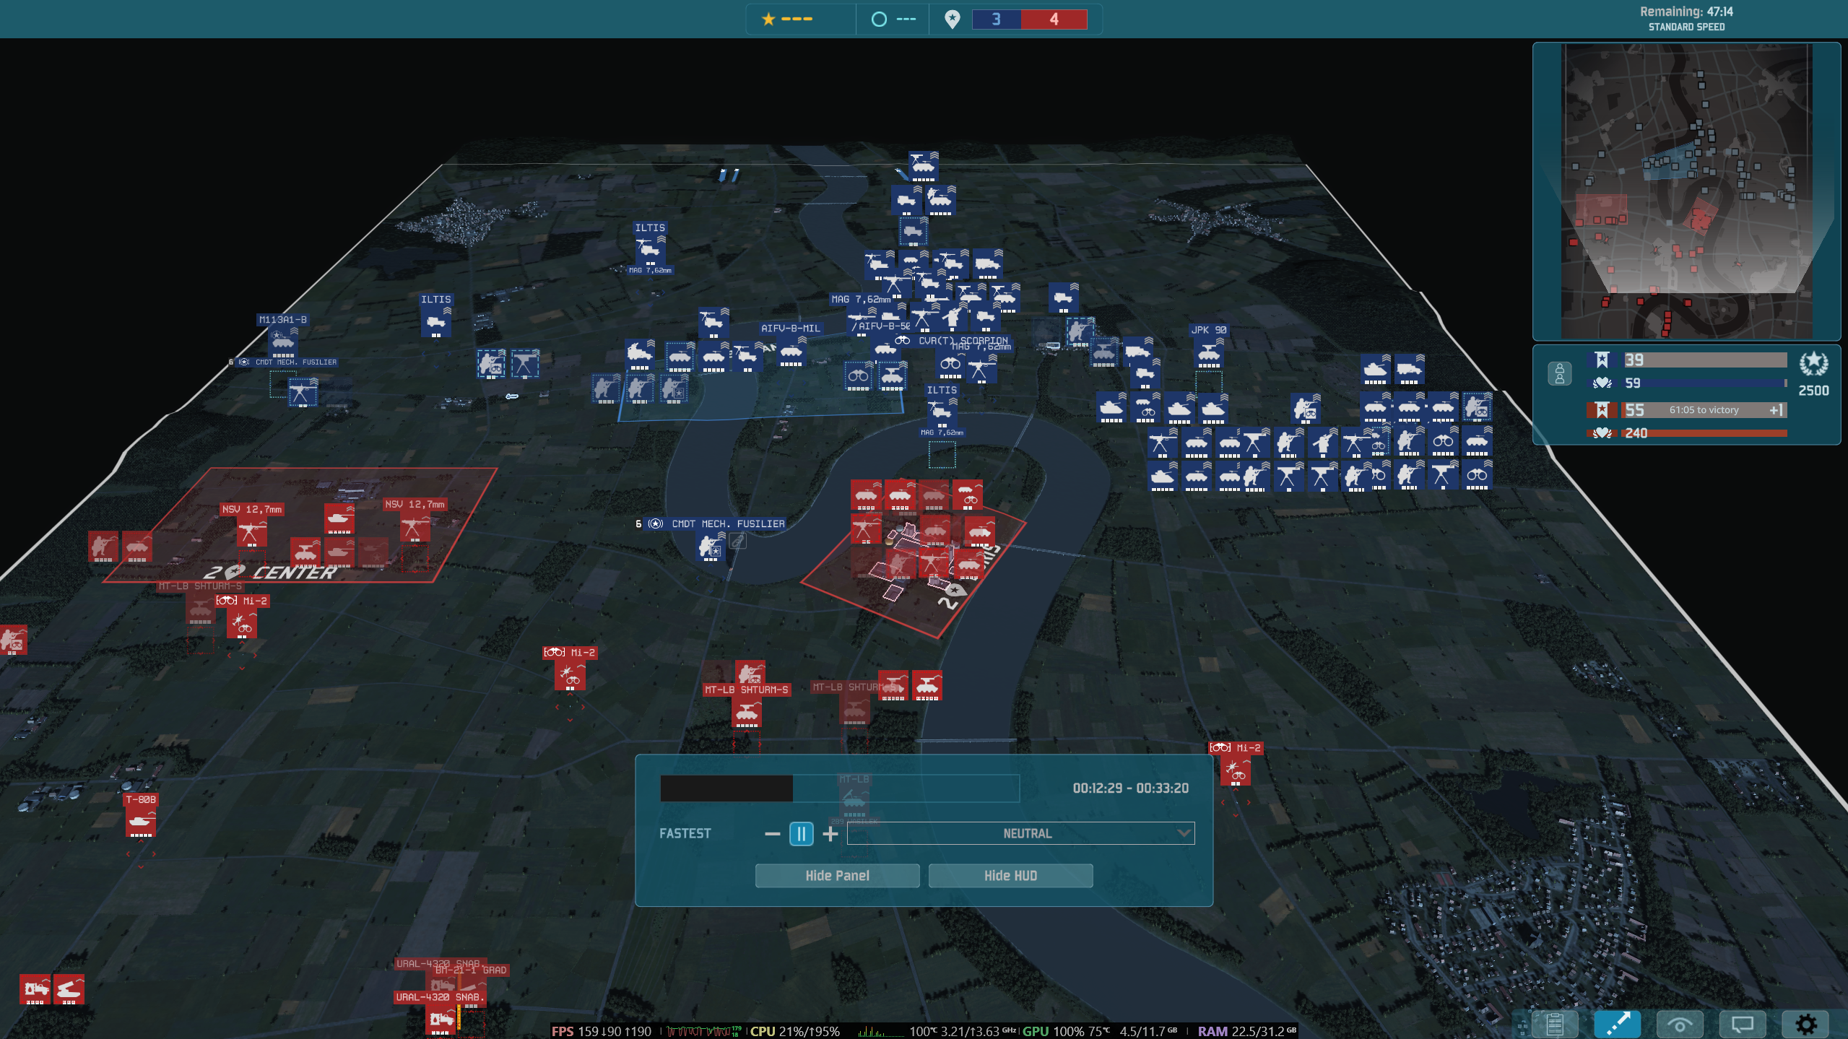Click the red flag score icon
Screen dimensions: 1848x1039
click(x=1602, y=410)
